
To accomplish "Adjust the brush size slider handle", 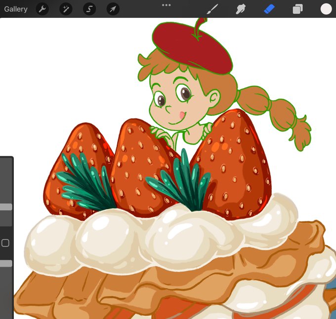I will 6,207.
